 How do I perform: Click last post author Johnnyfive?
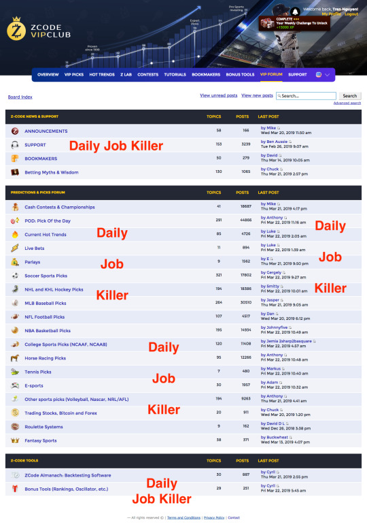277,327
